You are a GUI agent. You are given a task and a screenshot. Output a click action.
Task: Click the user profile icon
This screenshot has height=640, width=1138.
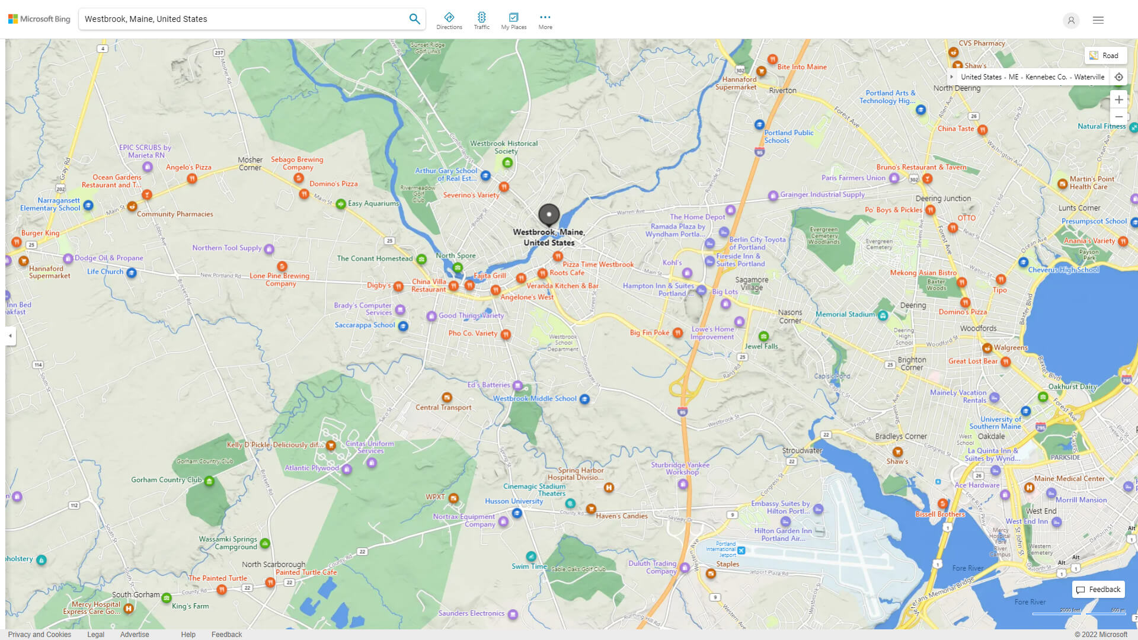(x=1071, y=21)
